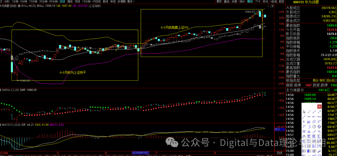Viewport: 337px width, 156px height.
Task: Click the 复权 button
Action: coord(219,2)
